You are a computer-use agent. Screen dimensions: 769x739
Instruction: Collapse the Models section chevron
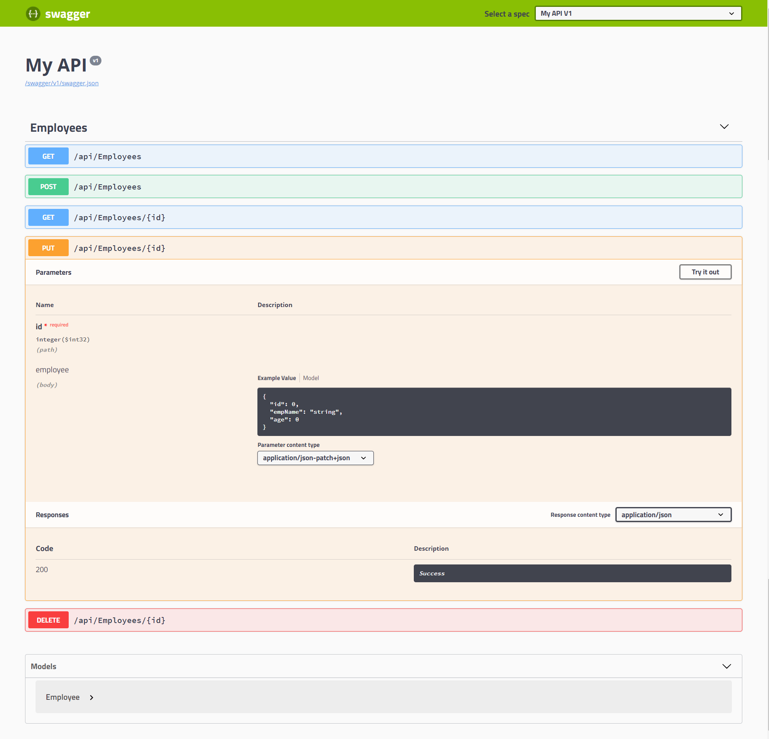[x=727, y=666]
